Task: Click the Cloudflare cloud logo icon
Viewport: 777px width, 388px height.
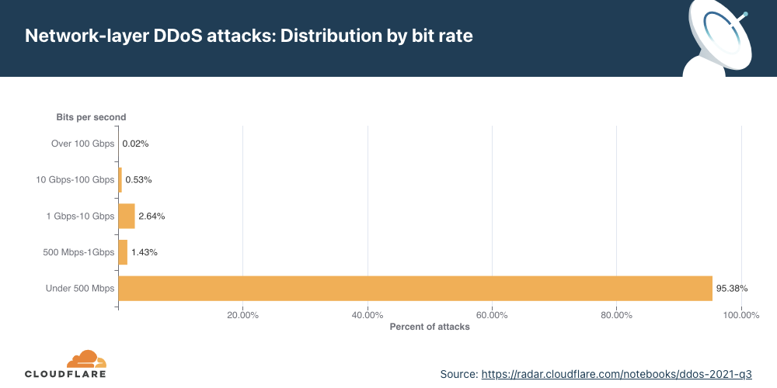Action: [x=86, y=358]
